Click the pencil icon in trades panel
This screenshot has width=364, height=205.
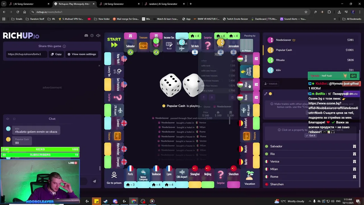point(266,94)
